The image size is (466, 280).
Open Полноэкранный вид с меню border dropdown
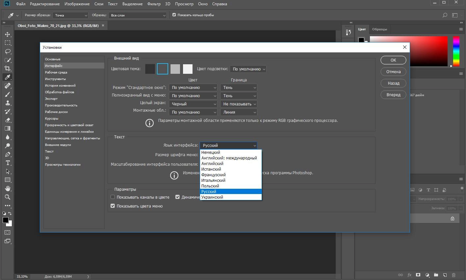pyautogui.click(x=239, y=96)
